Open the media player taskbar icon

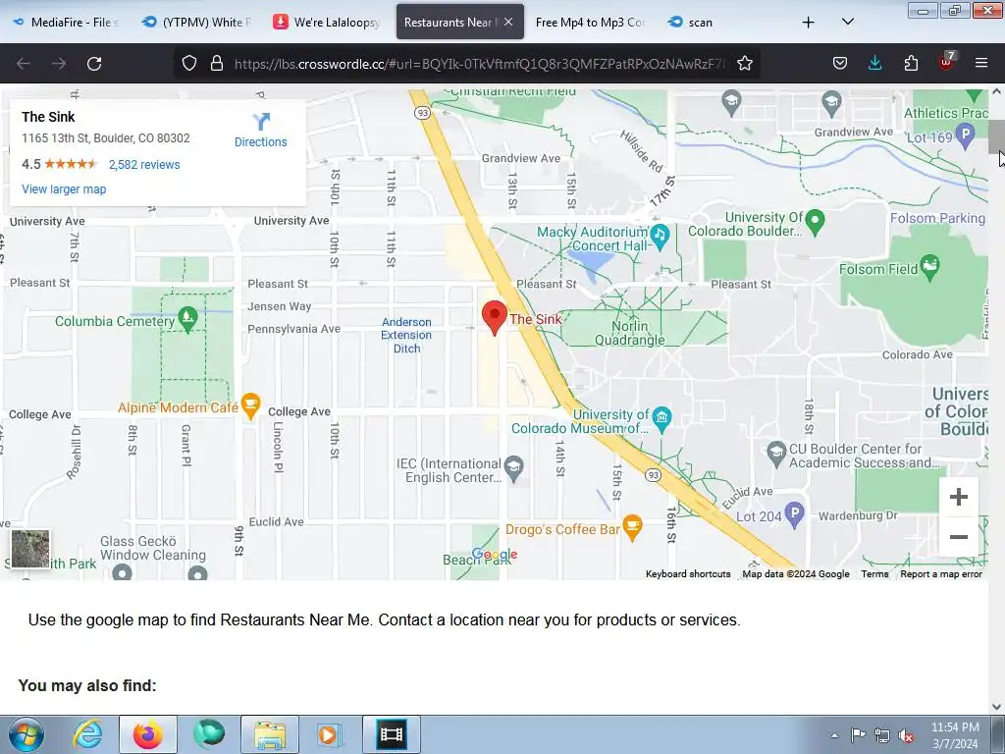coord(330,734)
